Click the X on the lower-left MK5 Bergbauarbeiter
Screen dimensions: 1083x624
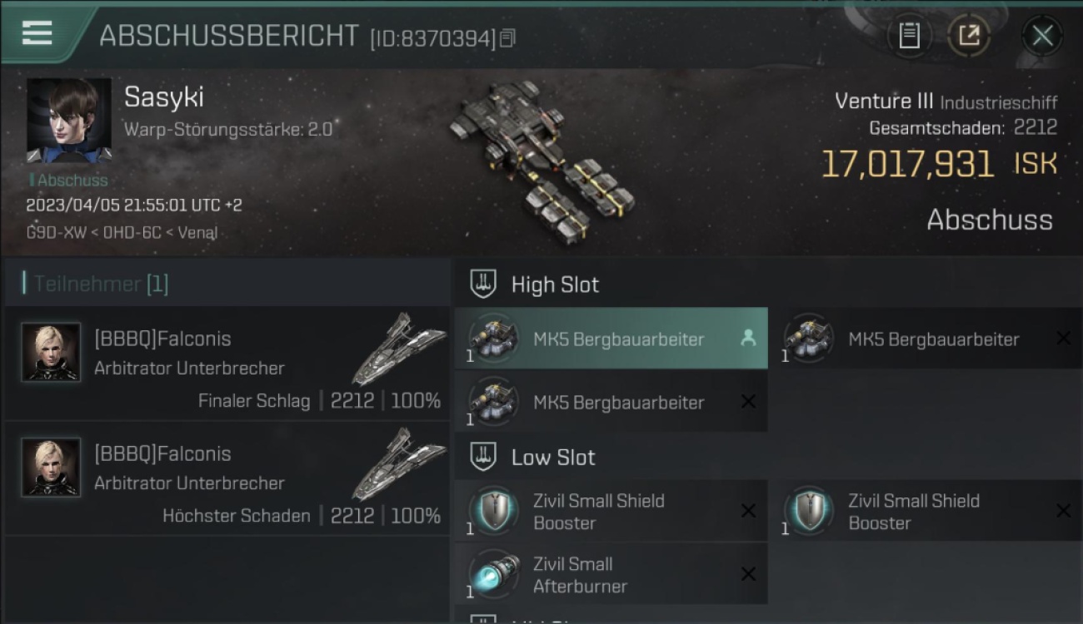(x=748, y=401)
